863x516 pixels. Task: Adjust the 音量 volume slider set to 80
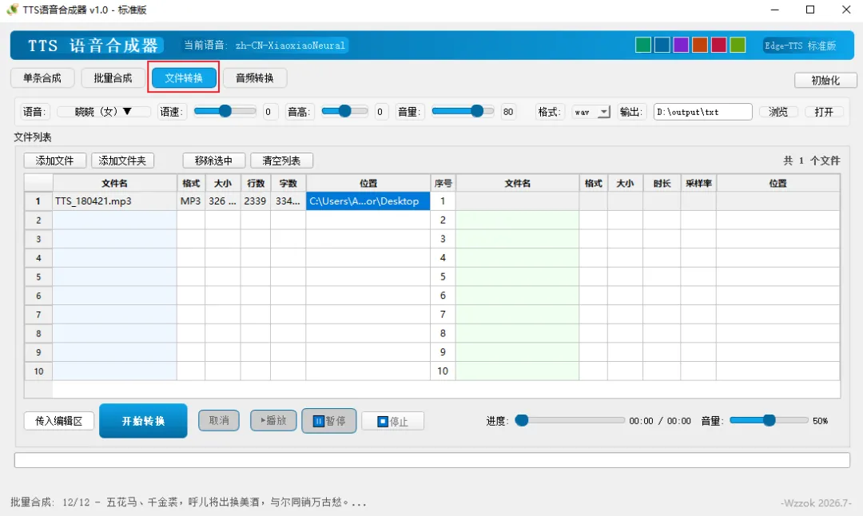click(463, 111)
